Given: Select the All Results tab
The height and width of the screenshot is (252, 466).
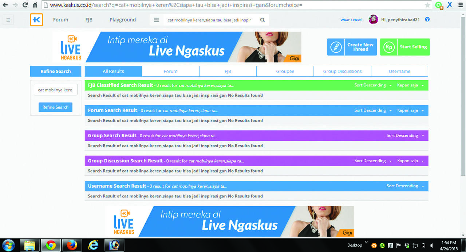Looking at the screenshot, I should coord(113,71).
